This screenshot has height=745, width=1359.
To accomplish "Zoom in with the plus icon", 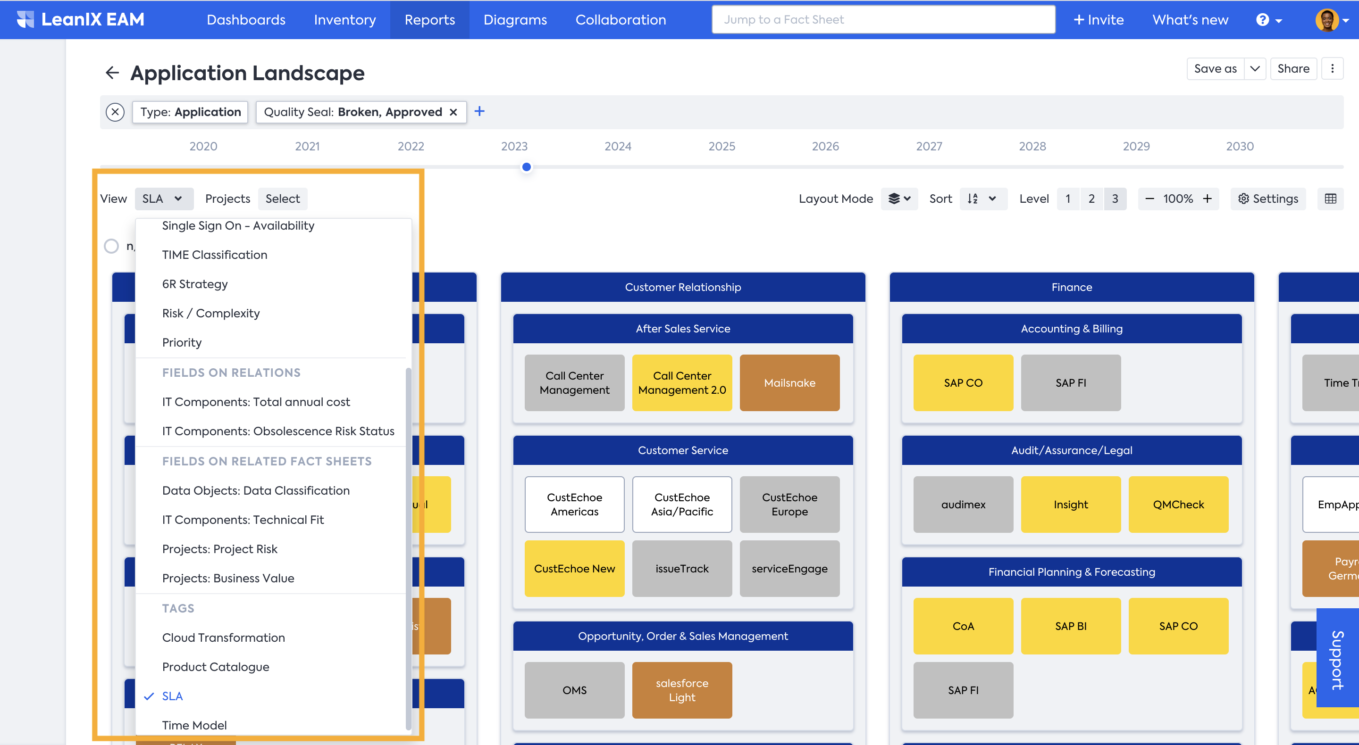I will pyautogui.click(x=1207, y=199).
